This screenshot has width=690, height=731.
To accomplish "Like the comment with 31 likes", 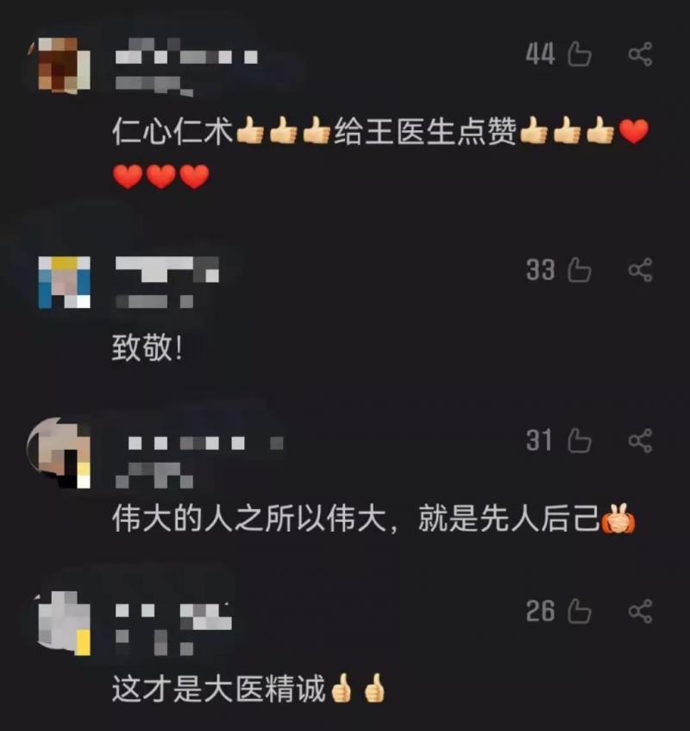I will [x=580, y=440].
